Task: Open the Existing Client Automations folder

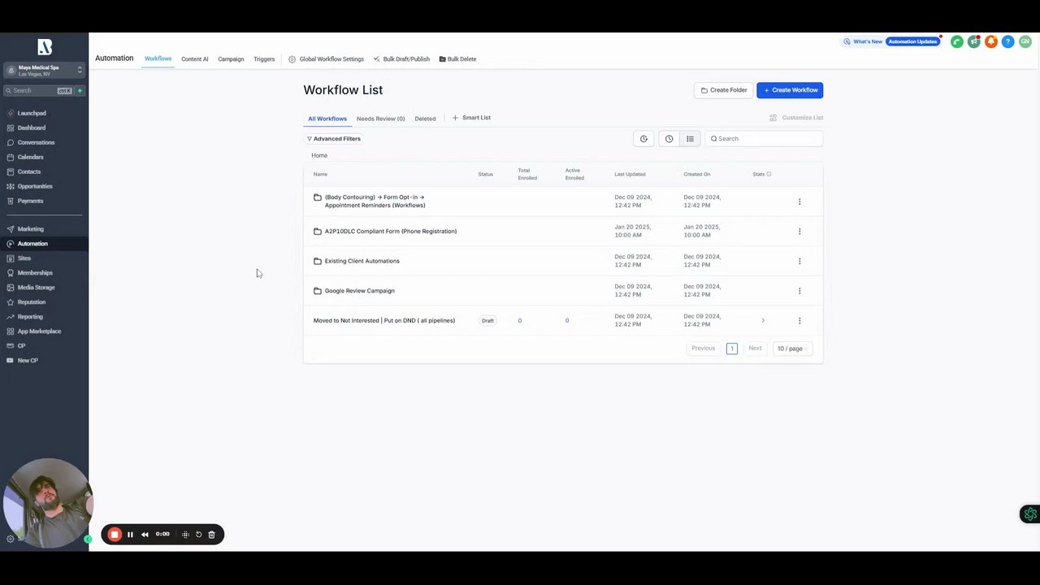Action: pos(362,261)
